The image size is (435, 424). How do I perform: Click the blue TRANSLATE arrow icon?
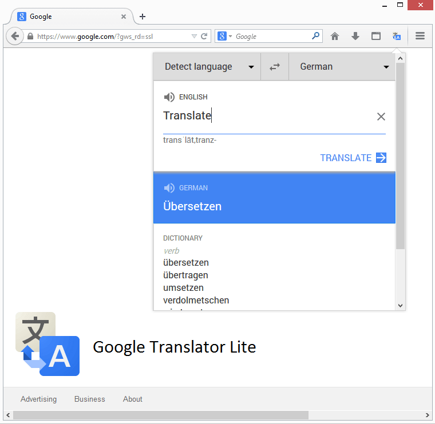click(x=381, y=158)
